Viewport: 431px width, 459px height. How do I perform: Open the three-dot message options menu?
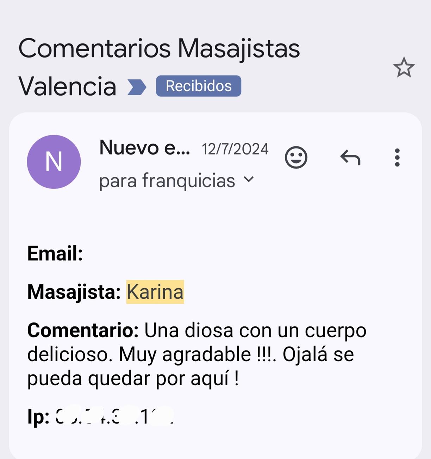click(397, 157)
